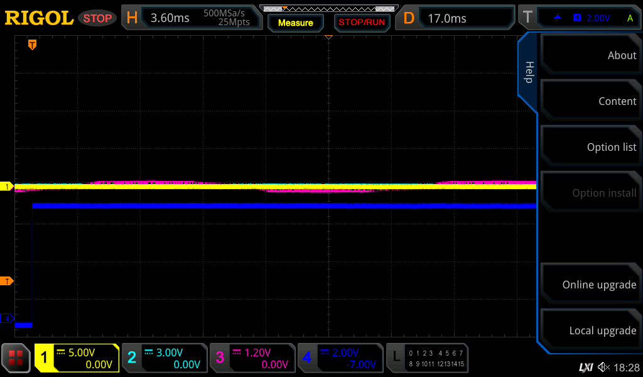Toggle channel 4 with the 2.00V label
The width and height of the screenshot is (643, 377).
340,358
